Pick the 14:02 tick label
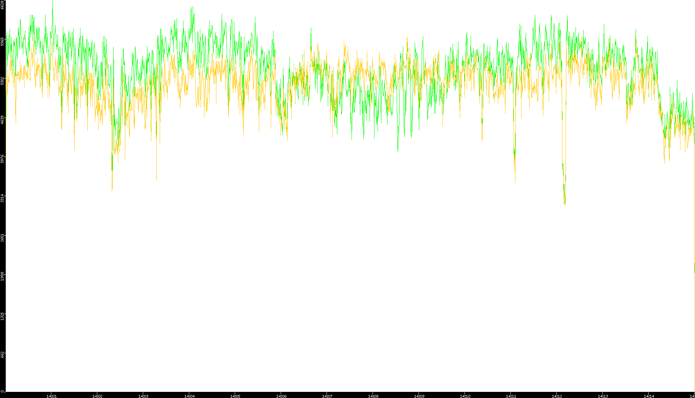 (97, 396)
